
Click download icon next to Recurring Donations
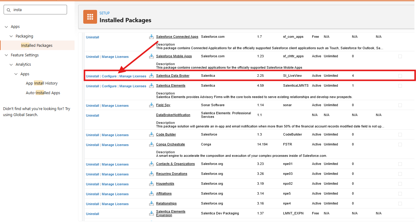(x=151, y=174)
